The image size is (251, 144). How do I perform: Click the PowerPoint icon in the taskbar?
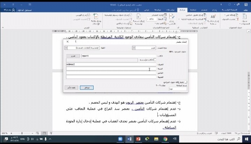139,139
